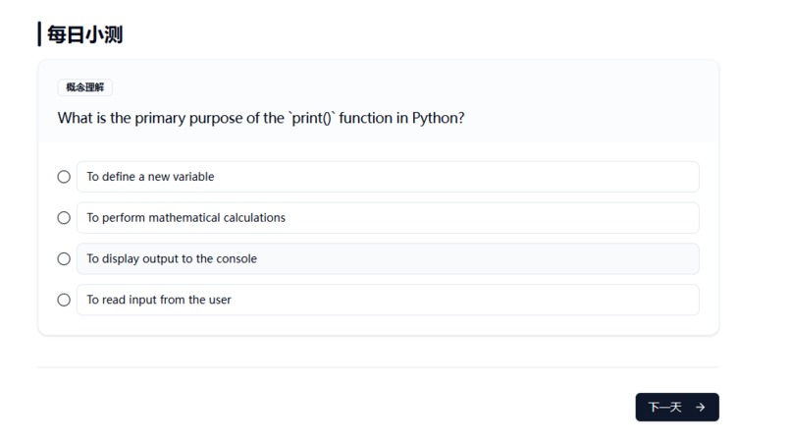Viewport: 791px width, 445px height.
Task: Select radio for 'To read input from the user'
Action: [64, 300]
